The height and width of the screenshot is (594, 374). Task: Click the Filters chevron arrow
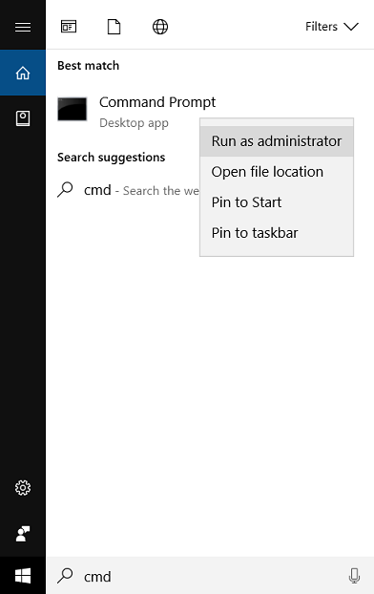[x=351, y=27]
